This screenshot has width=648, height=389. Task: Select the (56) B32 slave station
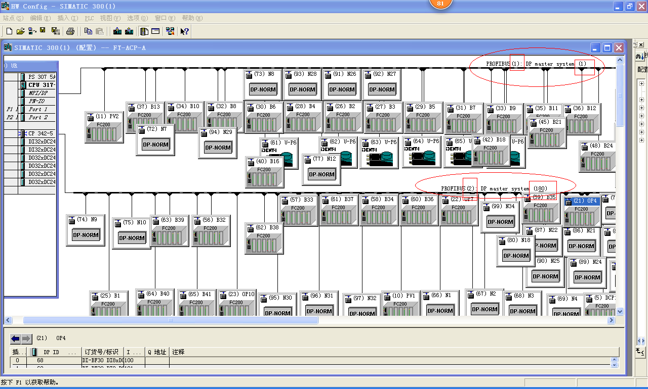pyautogui.click(x=211, y=231)
